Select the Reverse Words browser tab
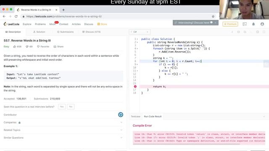 pos(37,10)
